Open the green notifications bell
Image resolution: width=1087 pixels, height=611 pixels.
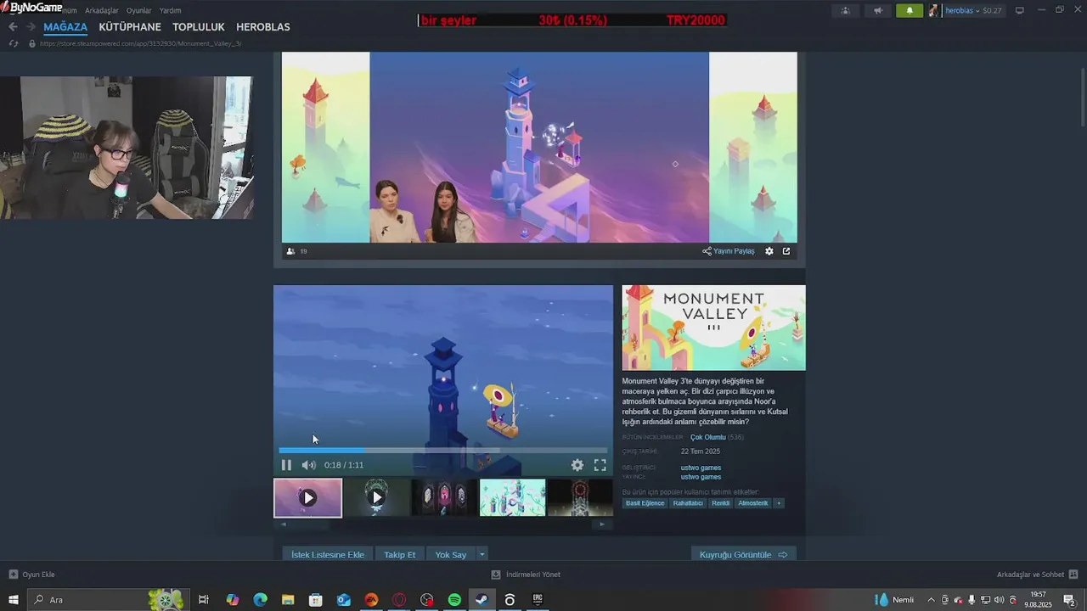(910, 10)
